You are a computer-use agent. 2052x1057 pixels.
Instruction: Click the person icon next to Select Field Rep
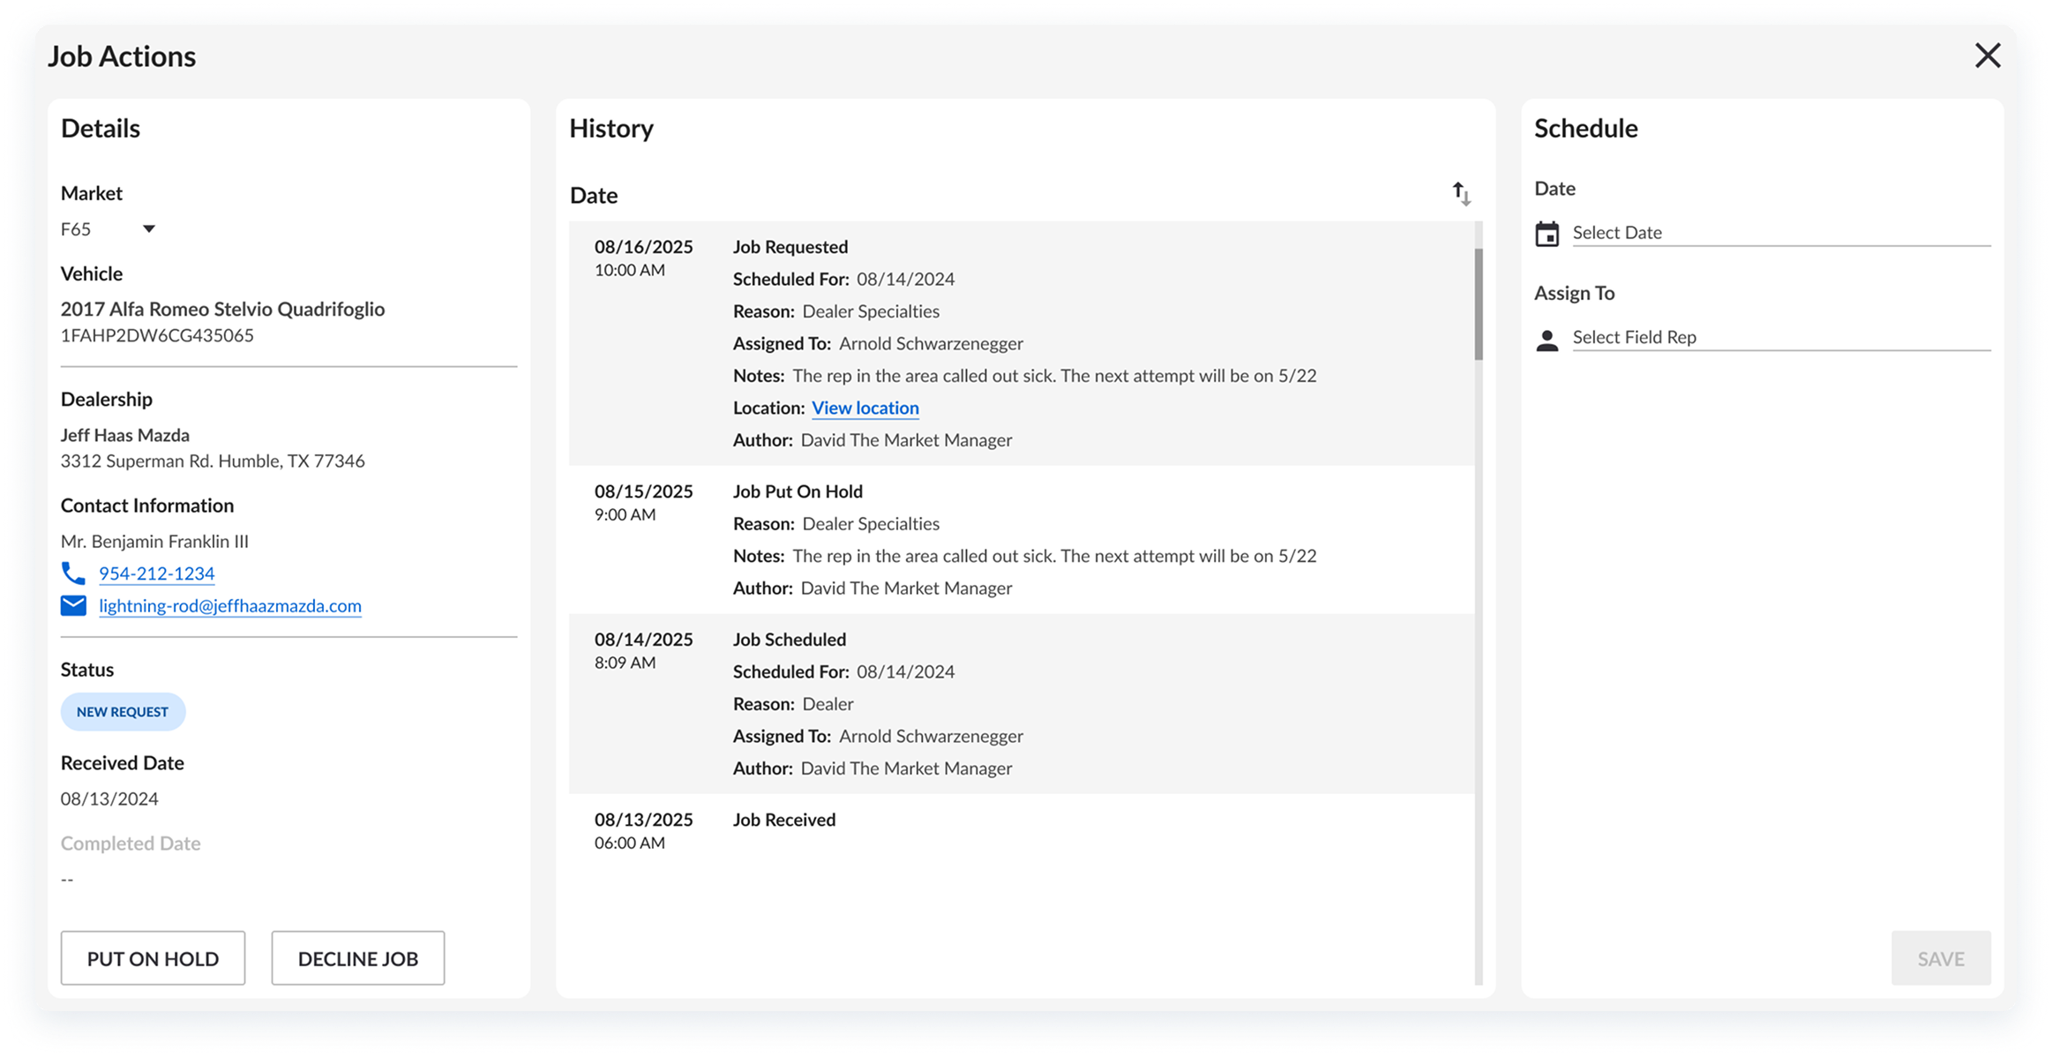click(1548, 339)
